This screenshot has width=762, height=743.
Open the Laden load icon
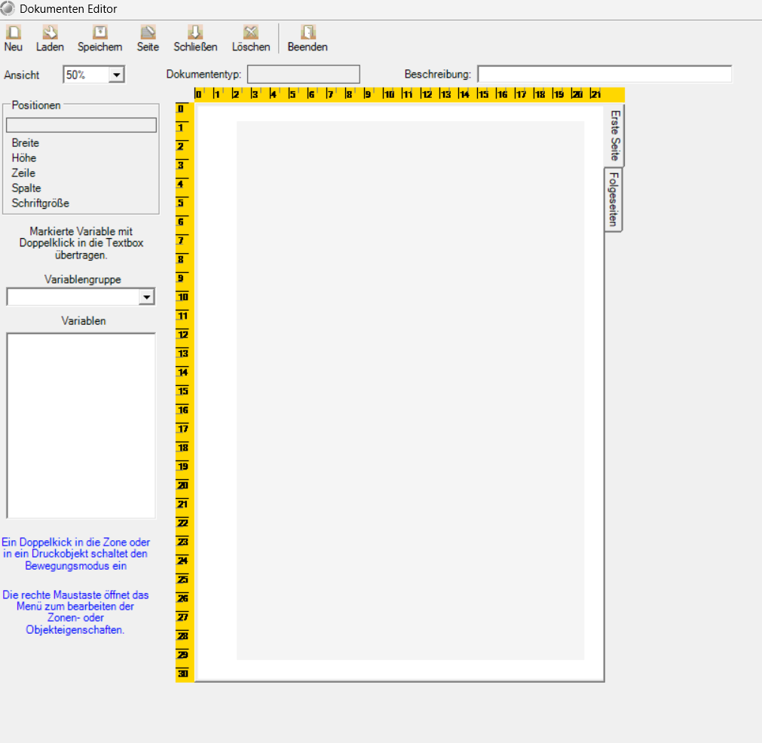pyautogui.click(x=50, y=32)
